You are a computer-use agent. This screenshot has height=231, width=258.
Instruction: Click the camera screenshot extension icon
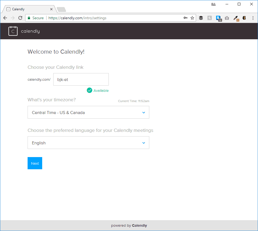pos(227,18)
